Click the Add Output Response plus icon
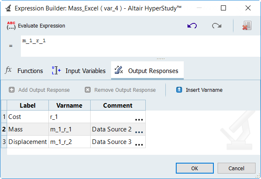The height and width of the screenshot is (179, 261). coord(12,90)
